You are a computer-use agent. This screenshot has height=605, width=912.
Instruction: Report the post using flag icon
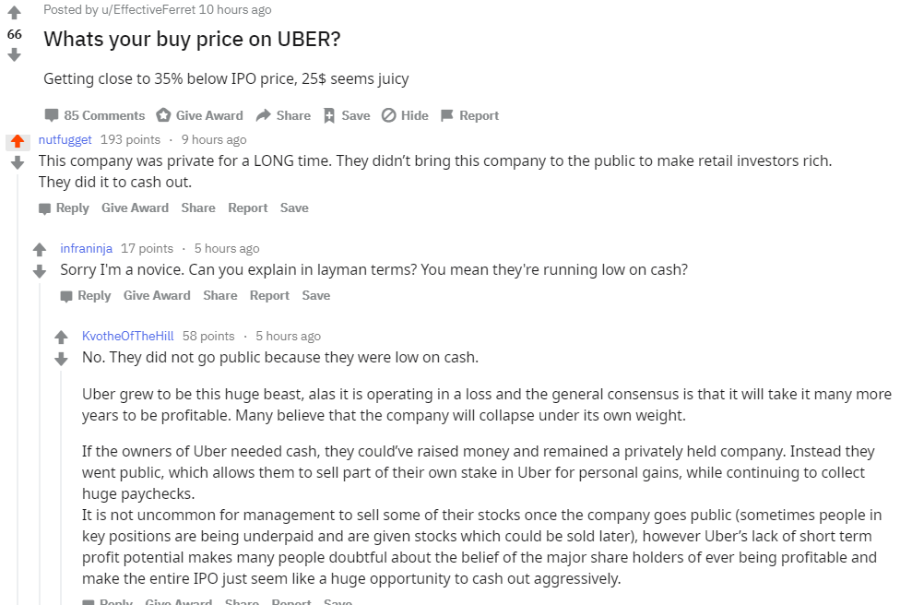coord(469,115)
